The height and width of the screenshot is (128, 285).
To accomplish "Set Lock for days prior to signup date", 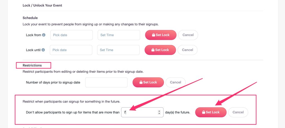I will pyautogui.click(x=148, y=82).
